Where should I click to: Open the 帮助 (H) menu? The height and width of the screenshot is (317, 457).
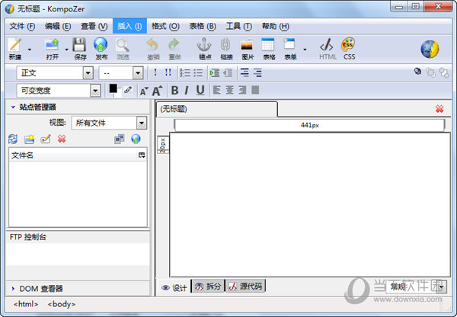tap(275, 26)
